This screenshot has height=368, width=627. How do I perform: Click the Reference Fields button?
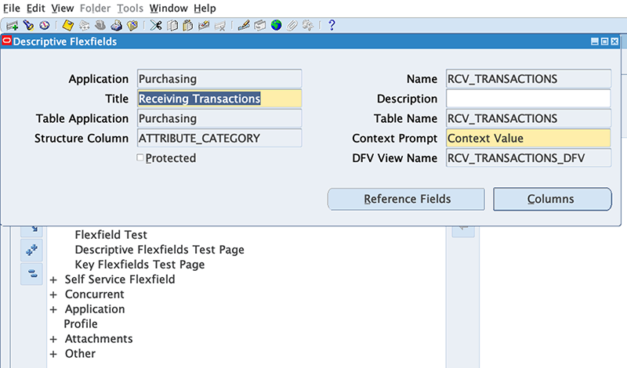pyautogui.click(x=406, y=199)
